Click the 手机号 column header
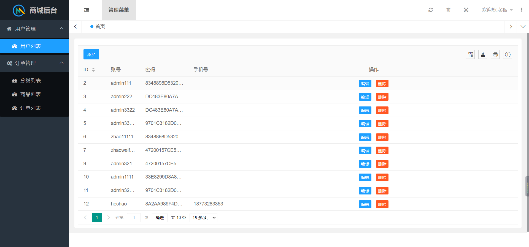Viewport: 529px width, 247px height. (x=201, y=70)
